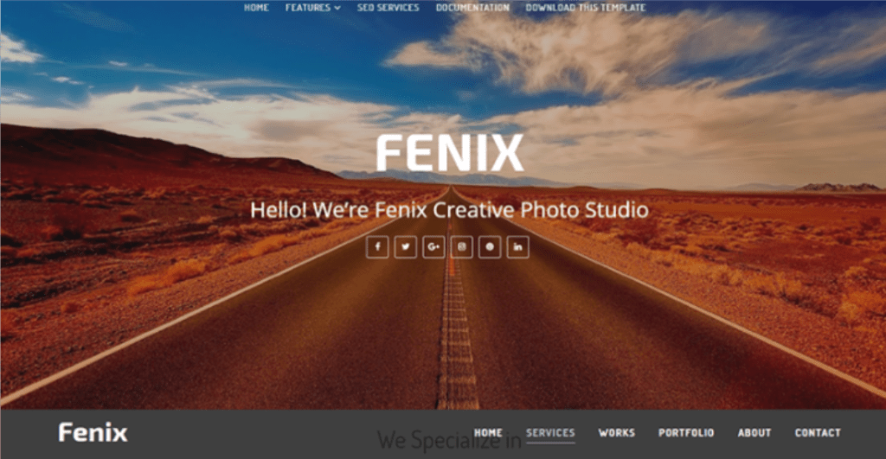Go to the About section

click(x=754, y=432)
